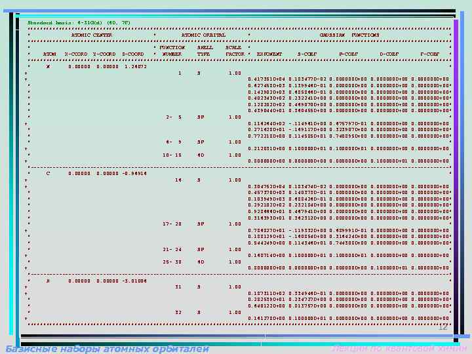Viewport: 472px width, 354px height.
Task: Select the 'ATOMIC CENTER' section header
Action: (x=92, y=35)
